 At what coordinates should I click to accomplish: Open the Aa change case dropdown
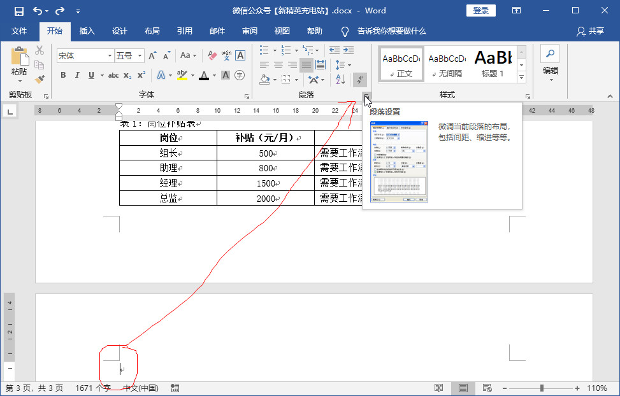(x=188, y=56)
